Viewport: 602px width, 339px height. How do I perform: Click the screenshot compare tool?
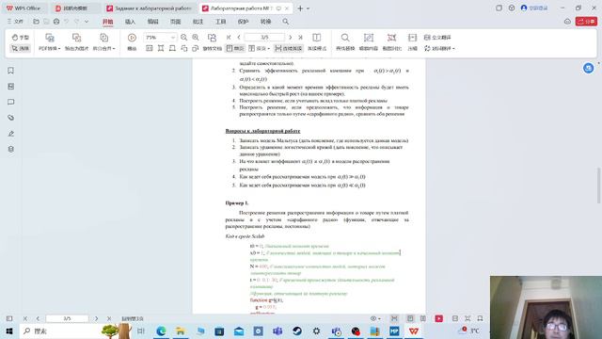point(391,41)
